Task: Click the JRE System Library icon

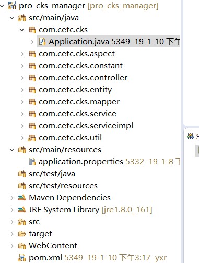Action: [x=22, y=210]
